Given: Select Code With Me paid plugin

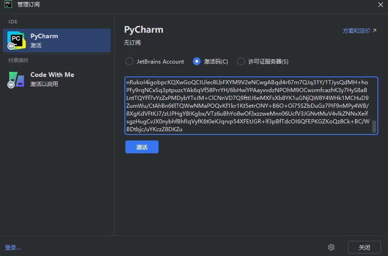Looking at the screenshot, I should pos(57,79).
